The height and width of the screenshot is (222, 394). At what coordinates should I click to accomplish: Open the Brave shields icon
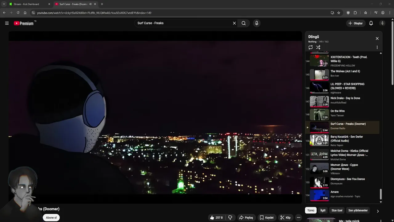348,13
